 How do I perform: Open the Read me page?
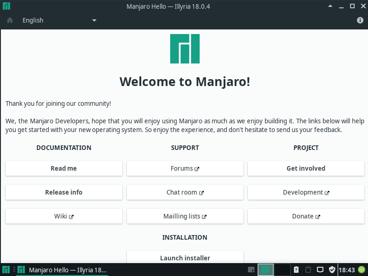tap(64, 168)
